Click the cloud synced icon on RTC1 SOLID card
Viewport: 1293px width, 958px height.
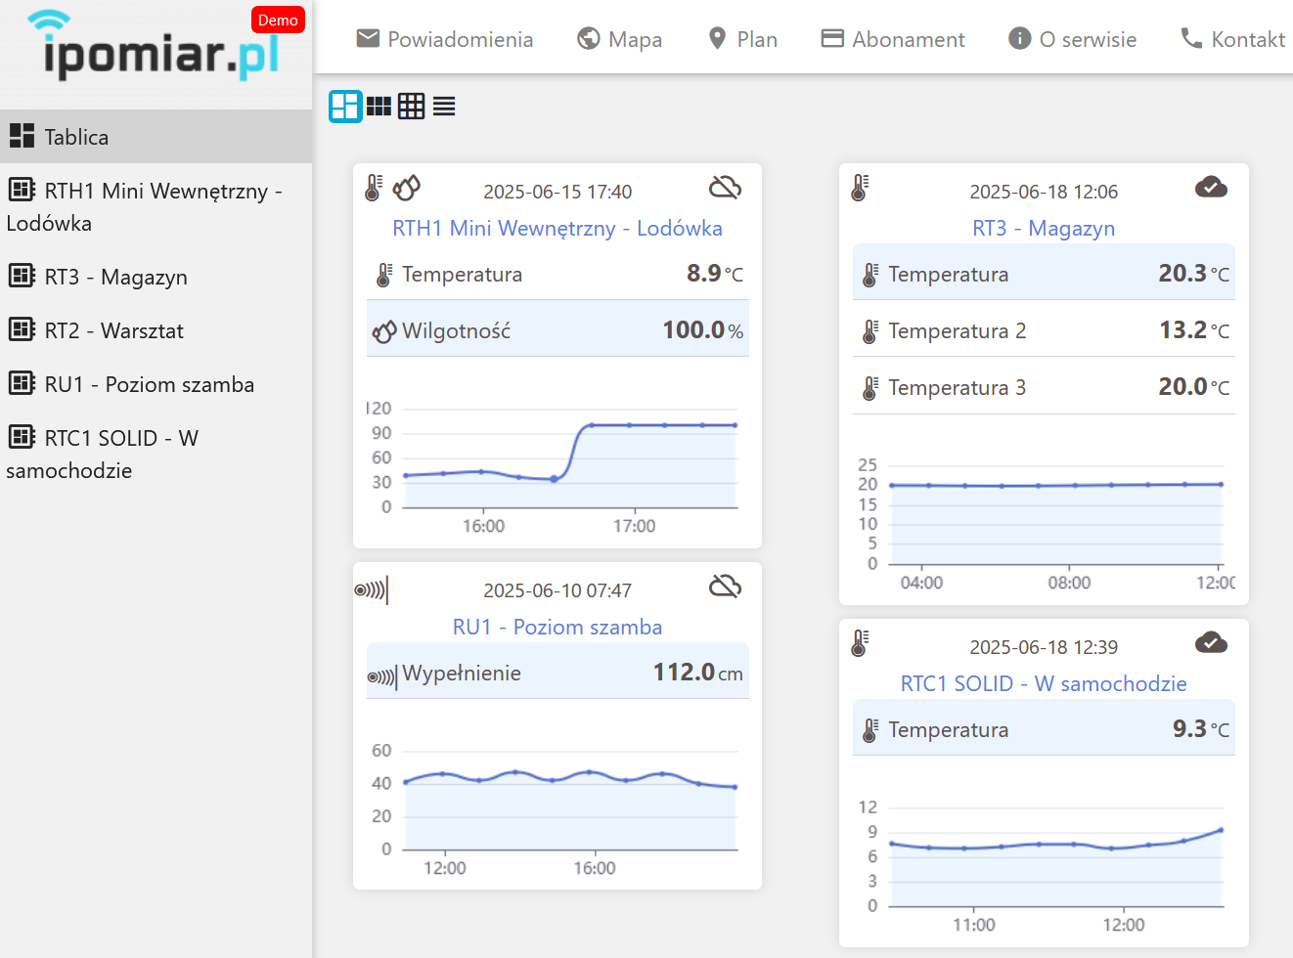click(1211, 643)
